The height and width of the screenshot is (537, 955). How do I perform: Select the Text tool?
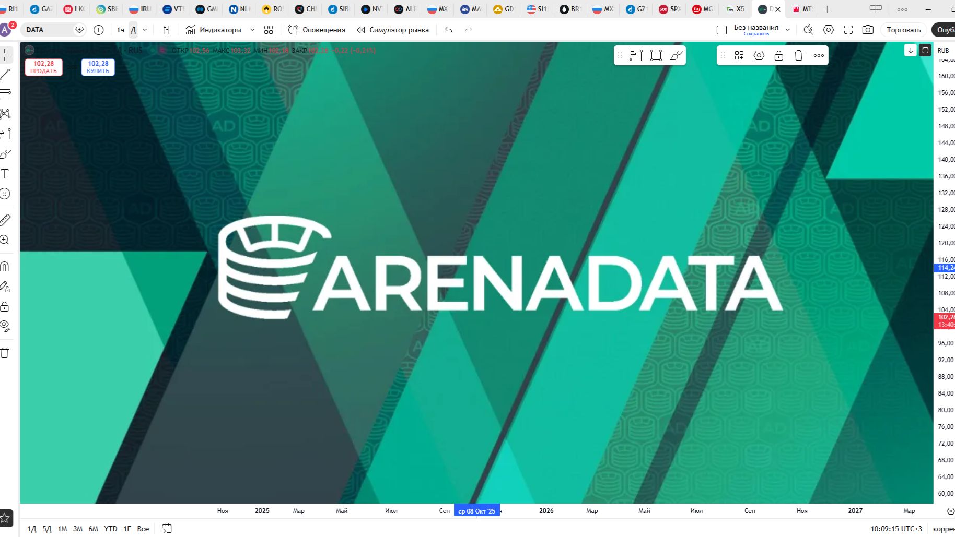[x=5, y=174]
